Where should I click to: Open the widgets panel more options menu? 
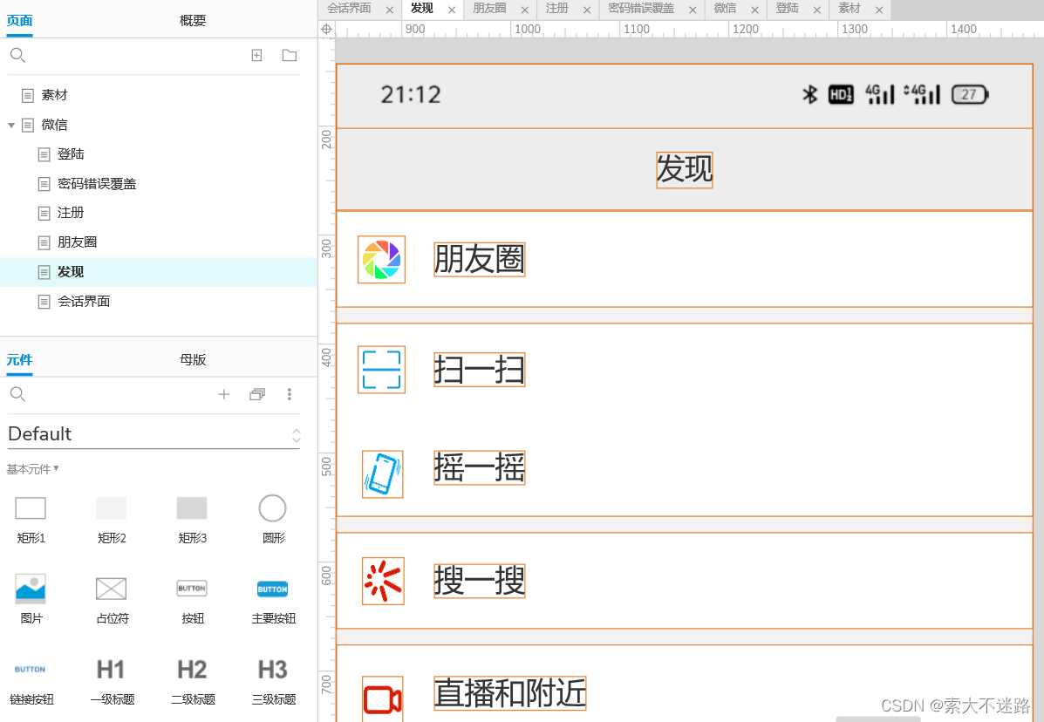click(x=289, y=395)
